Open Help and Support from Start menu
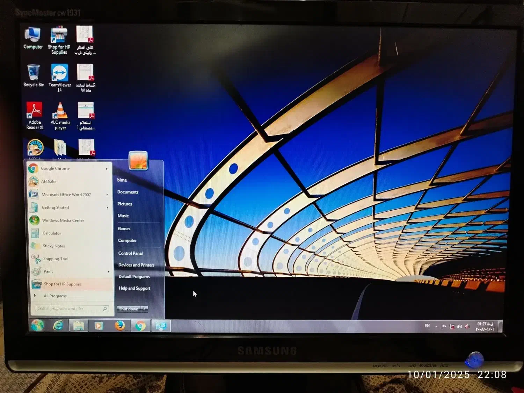This screenshot has width=524, height=393. (134, 288)
